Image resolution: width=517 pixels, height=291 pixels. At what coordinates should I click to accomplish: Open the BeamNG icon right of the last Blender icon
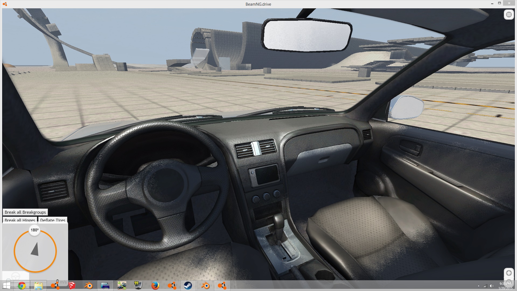pos(222,286)
